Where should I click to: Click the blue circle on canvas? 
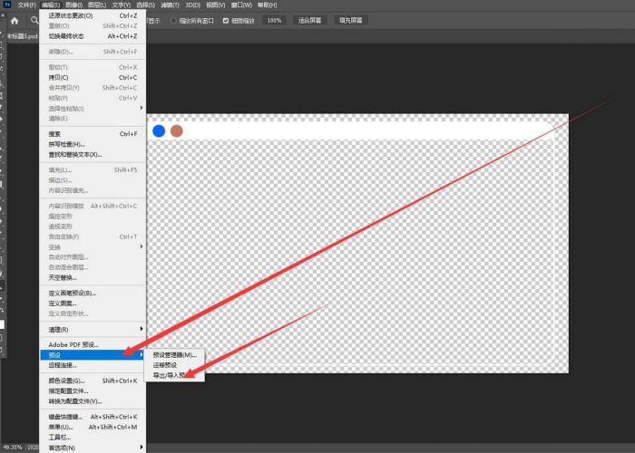pyautogui.click(x=159, y=130)
